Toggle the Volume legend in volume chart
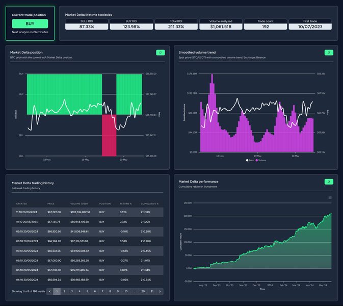This screenshot has width=343, height=306. [261, 160]
